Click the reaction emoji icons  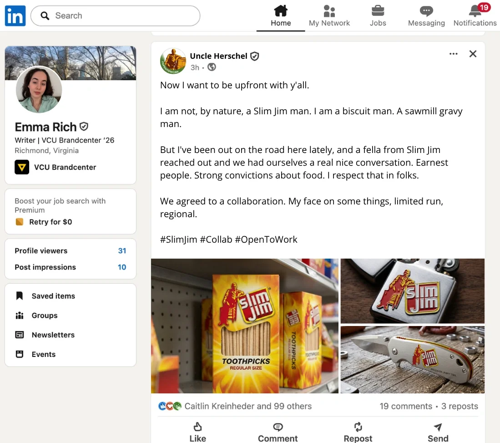(170, 406)
